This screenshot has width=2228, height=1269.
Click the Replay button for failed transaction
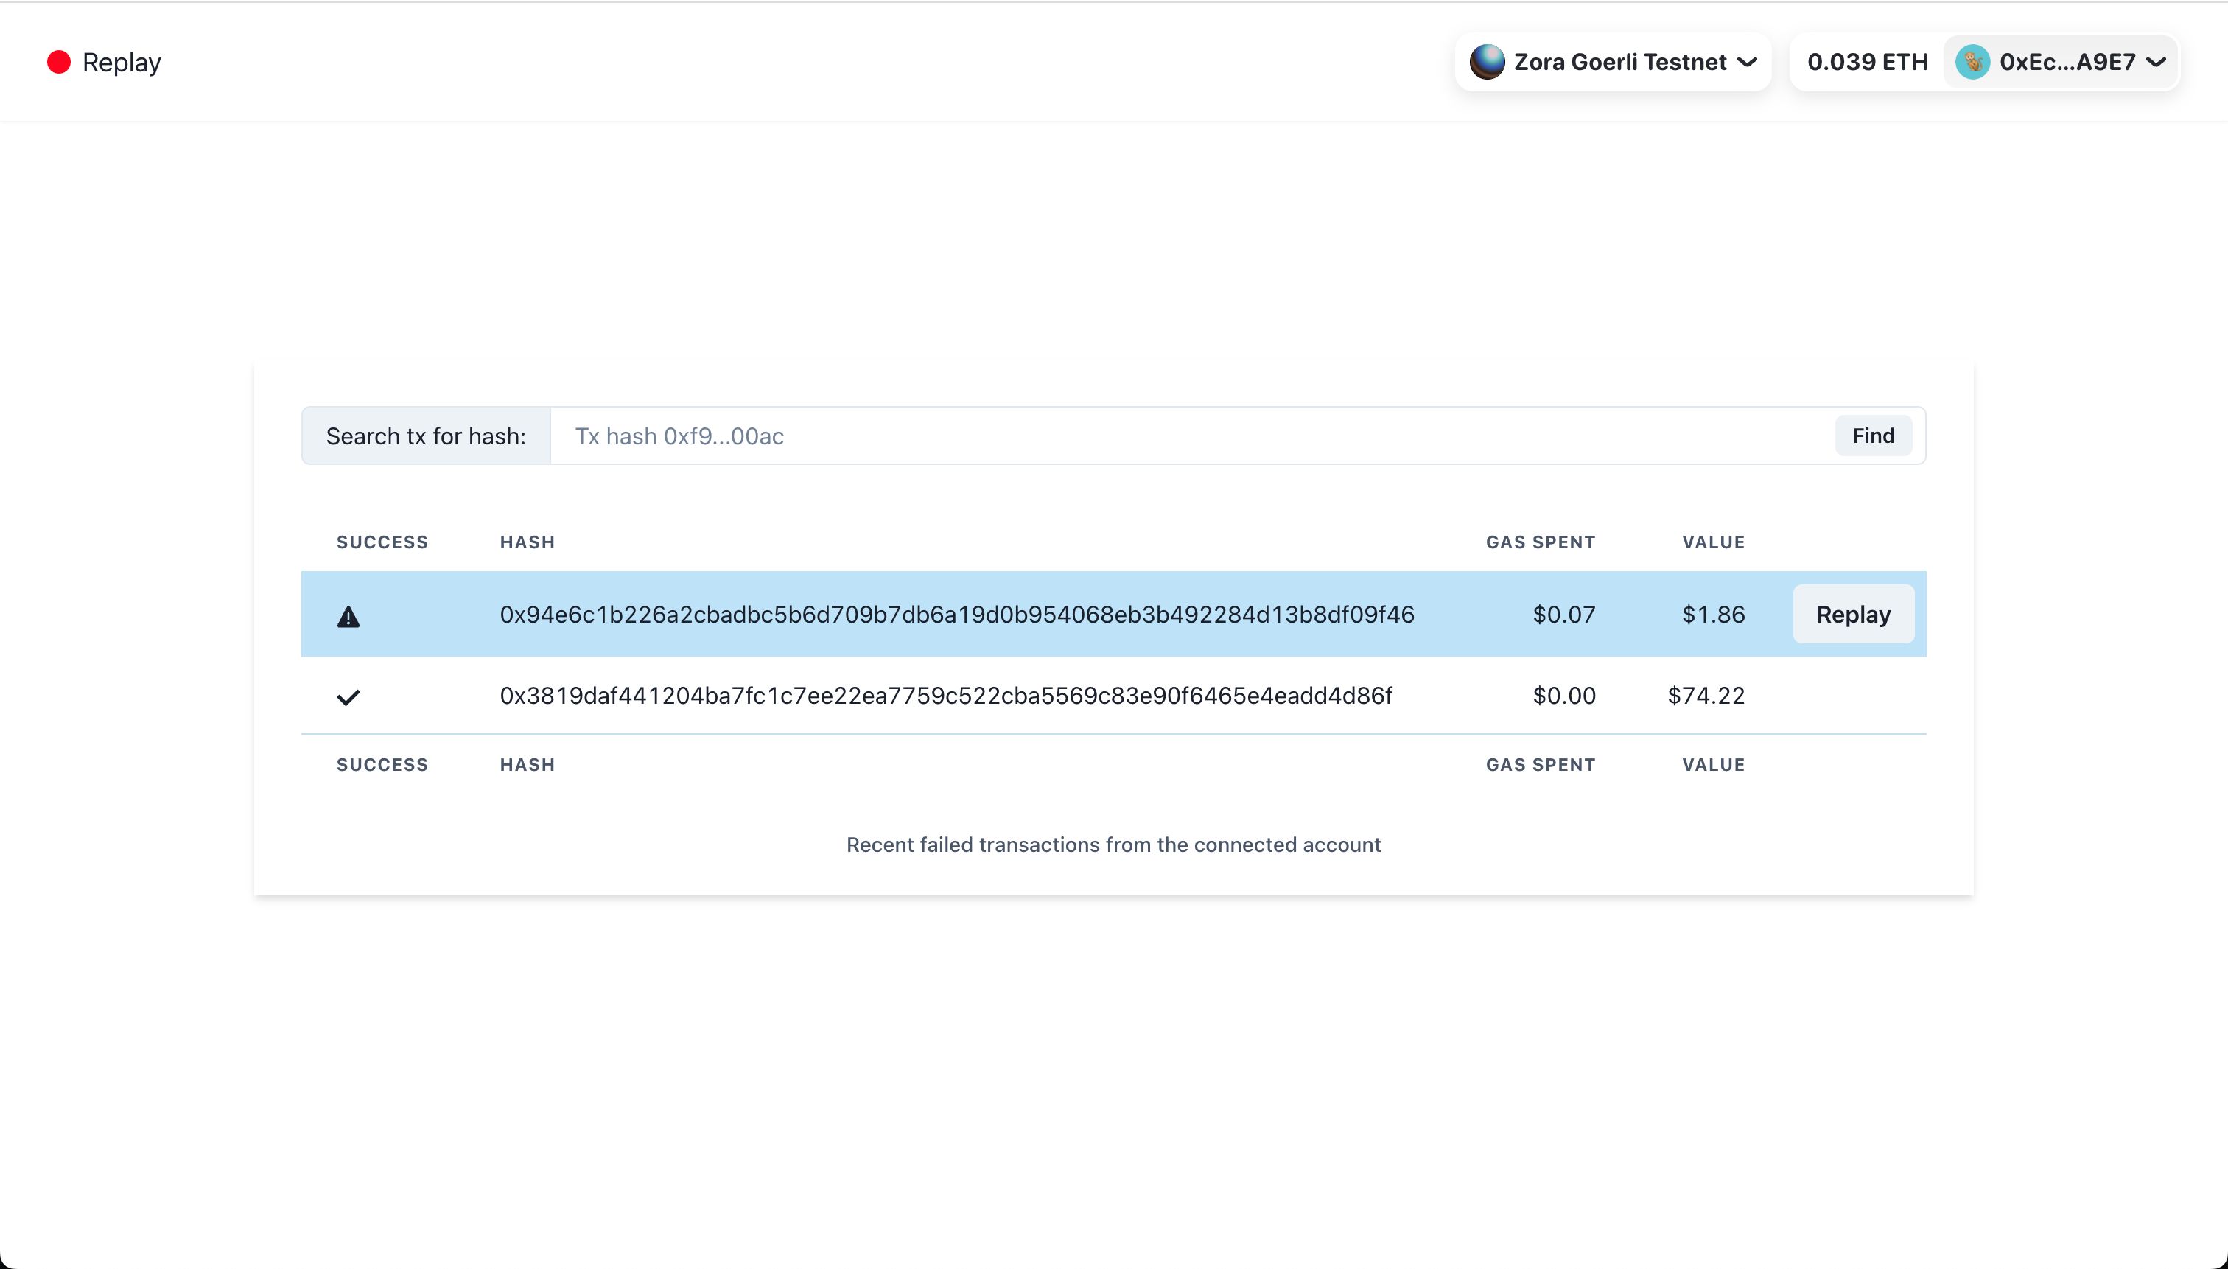coord(1853,615)
